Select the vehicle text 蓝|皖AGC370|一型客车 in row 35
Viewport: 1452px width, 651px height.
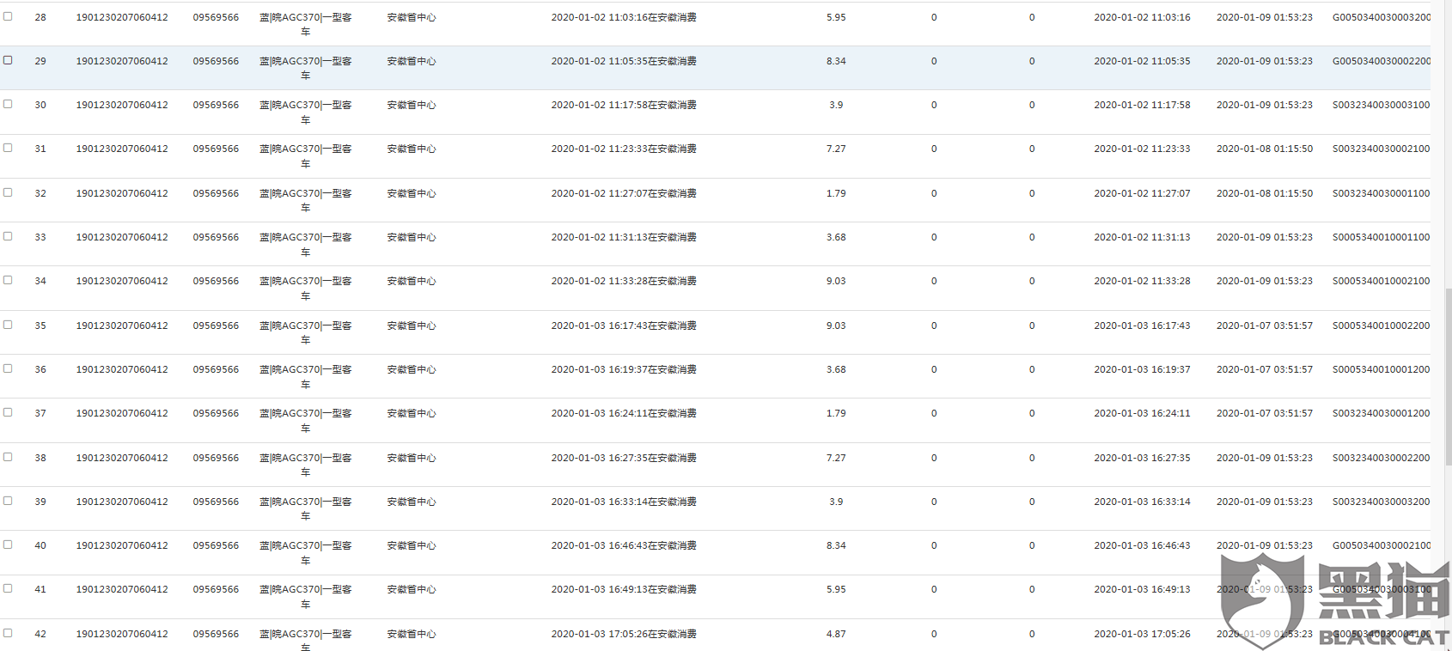tap(306, 332)
